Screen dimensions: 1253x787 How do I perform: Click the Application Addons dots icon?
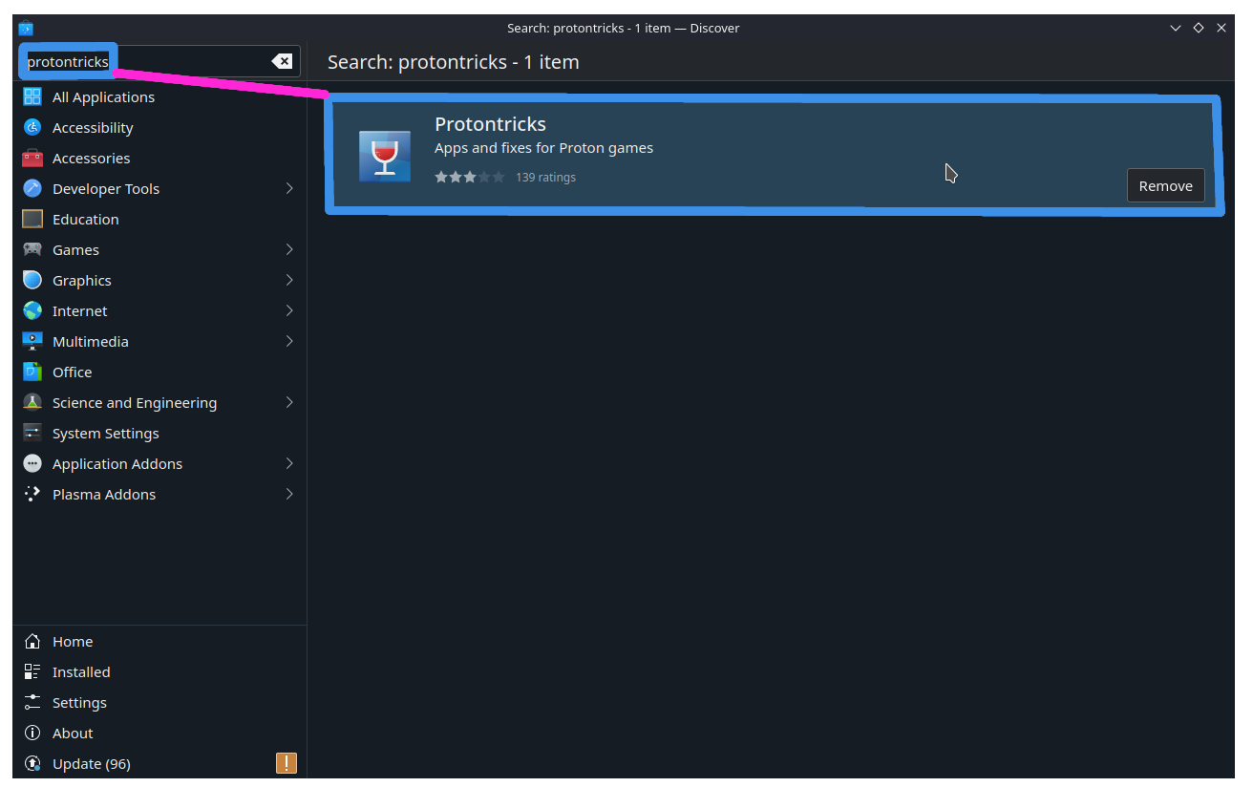pyautogui.click(x=32, y=463)
